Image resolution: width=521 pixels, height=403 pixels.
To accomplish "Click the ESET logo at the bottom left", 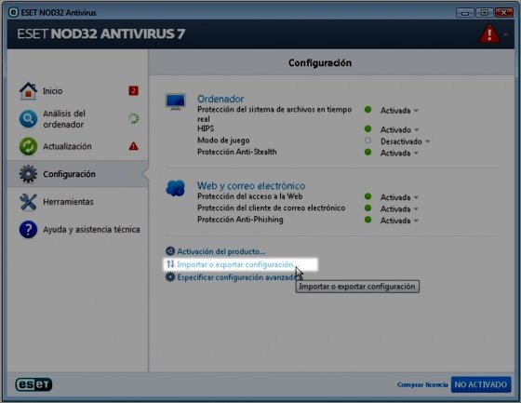I will pos(33,384).
